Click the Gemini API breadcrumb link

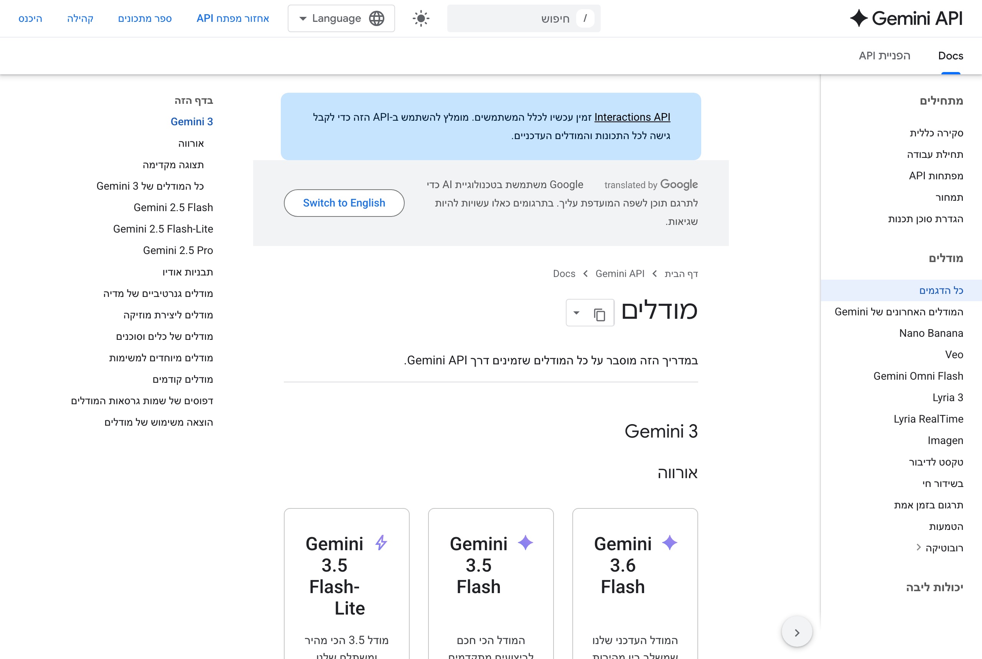pos(620,274)
